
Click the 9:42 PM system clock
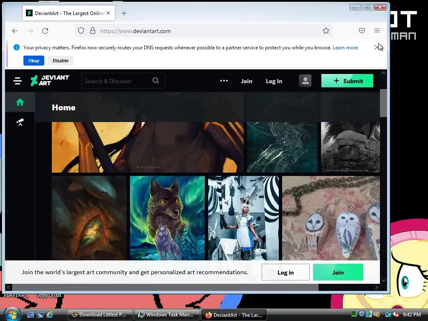pyautogui.click(x=412, y=314)
